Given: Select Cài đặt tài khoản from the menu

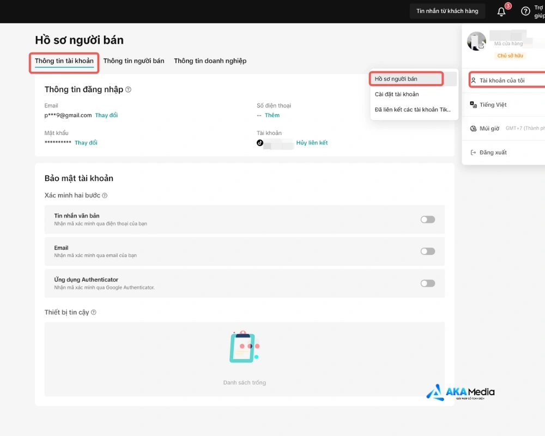Looking at the screenshot, I should coord(397,94).
